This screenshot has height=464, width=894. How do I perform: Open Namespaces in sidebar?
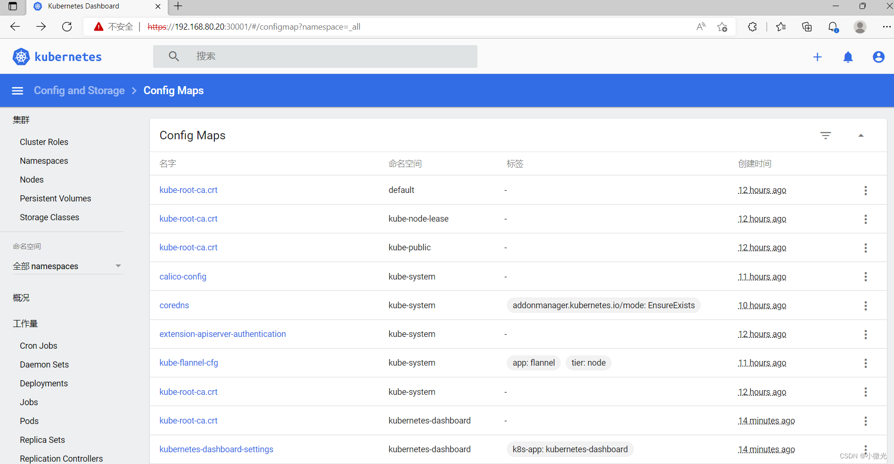coord(44,161)
